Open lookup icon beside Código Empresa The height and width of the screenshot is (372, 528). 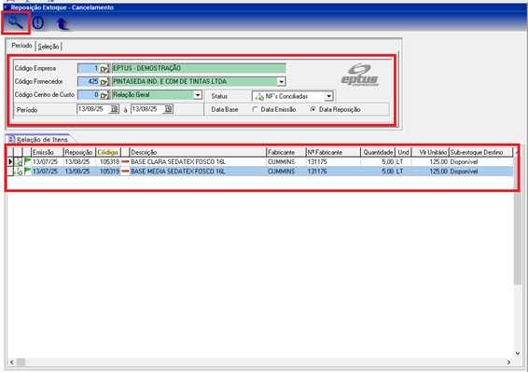pyautogui.click(x=104, y=68)
